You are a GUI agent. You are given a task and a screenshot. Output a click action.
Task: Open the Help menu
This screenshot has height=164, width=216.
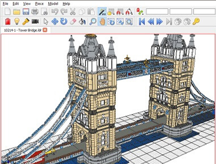click(67, 3)
